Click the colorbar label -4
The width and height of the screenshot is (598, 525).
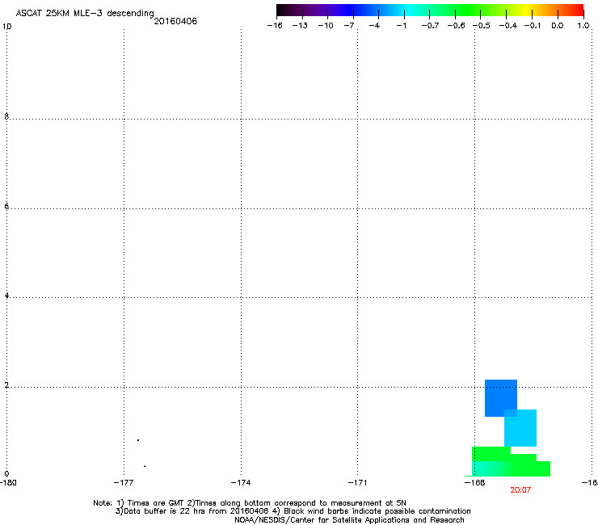point(374,26)
